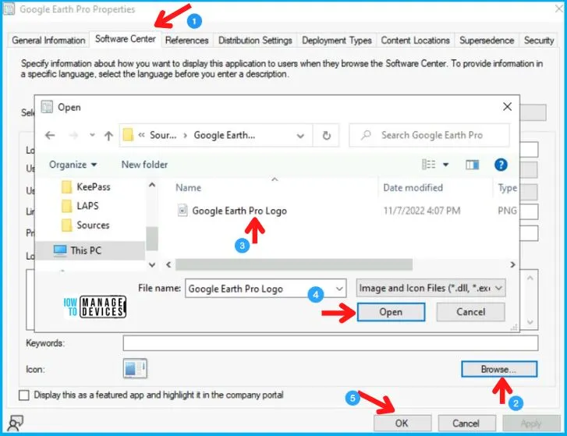Click the Forward arrow in Open dialog

click(74, 135)
